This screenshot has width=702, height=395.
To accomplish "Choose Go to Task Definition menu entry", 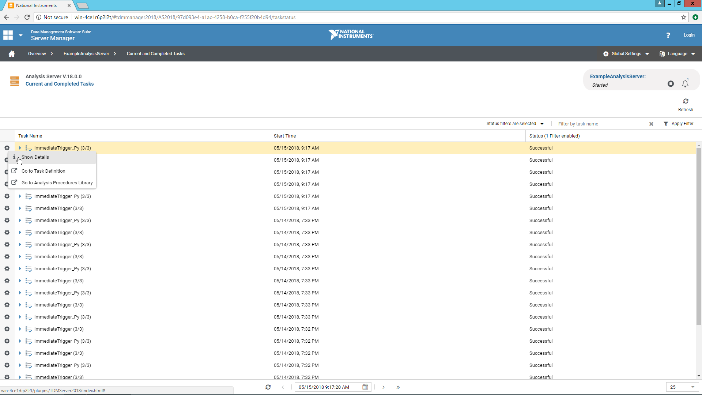I will tap(43, 171).
